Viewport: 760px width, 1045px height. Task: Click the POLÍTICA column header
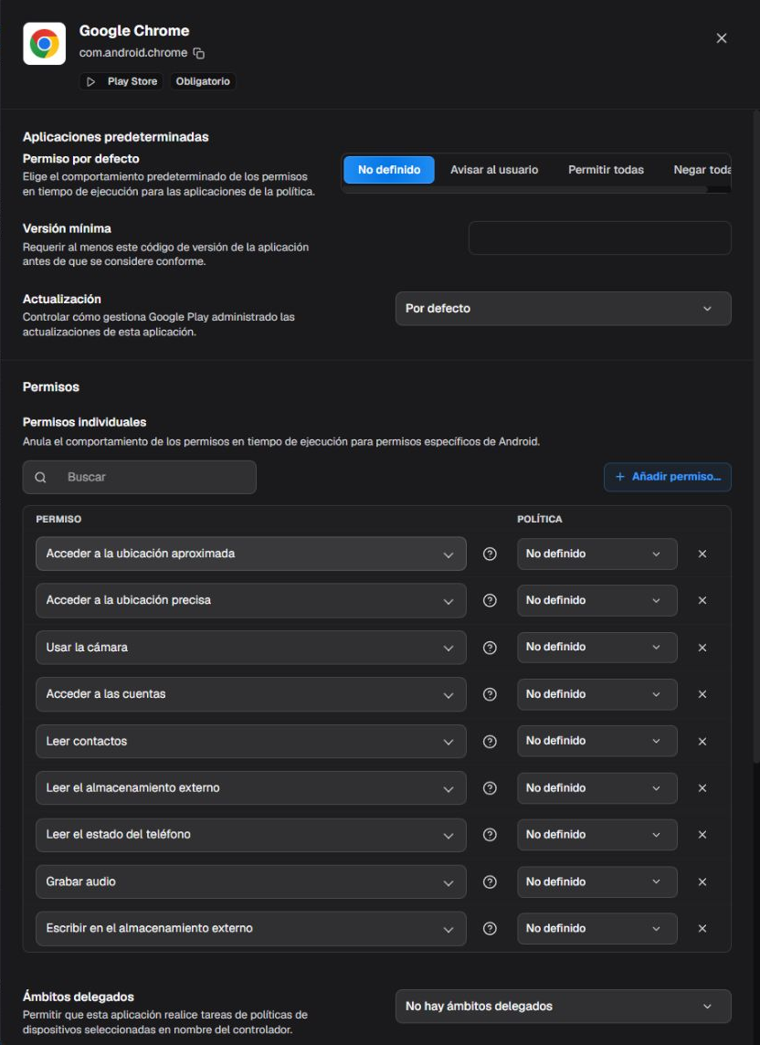(540, 519)
